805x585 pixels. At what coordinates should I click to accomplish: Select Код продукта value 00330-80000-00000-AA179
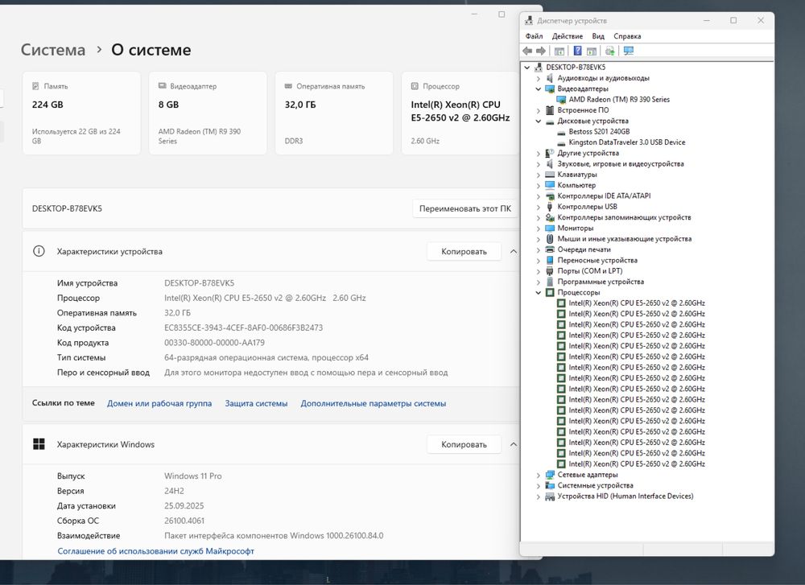tap(215, 342)
